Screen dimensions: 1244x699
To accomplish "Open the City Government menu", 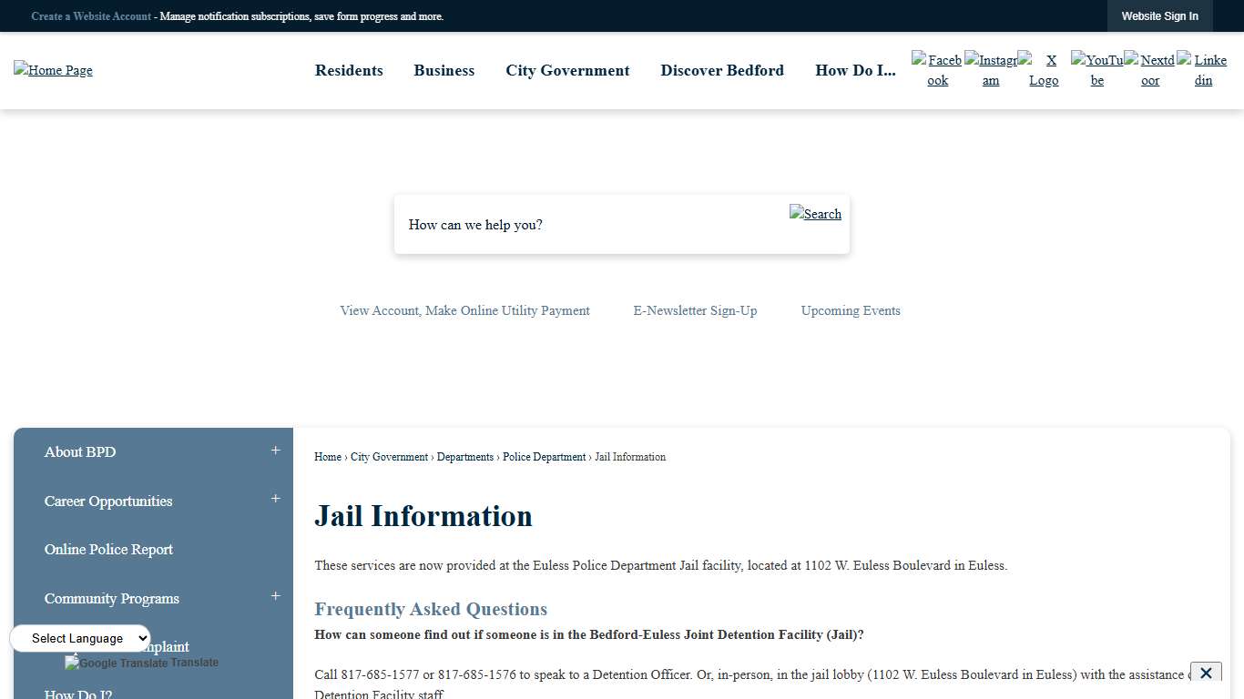I will click(567, 70).
